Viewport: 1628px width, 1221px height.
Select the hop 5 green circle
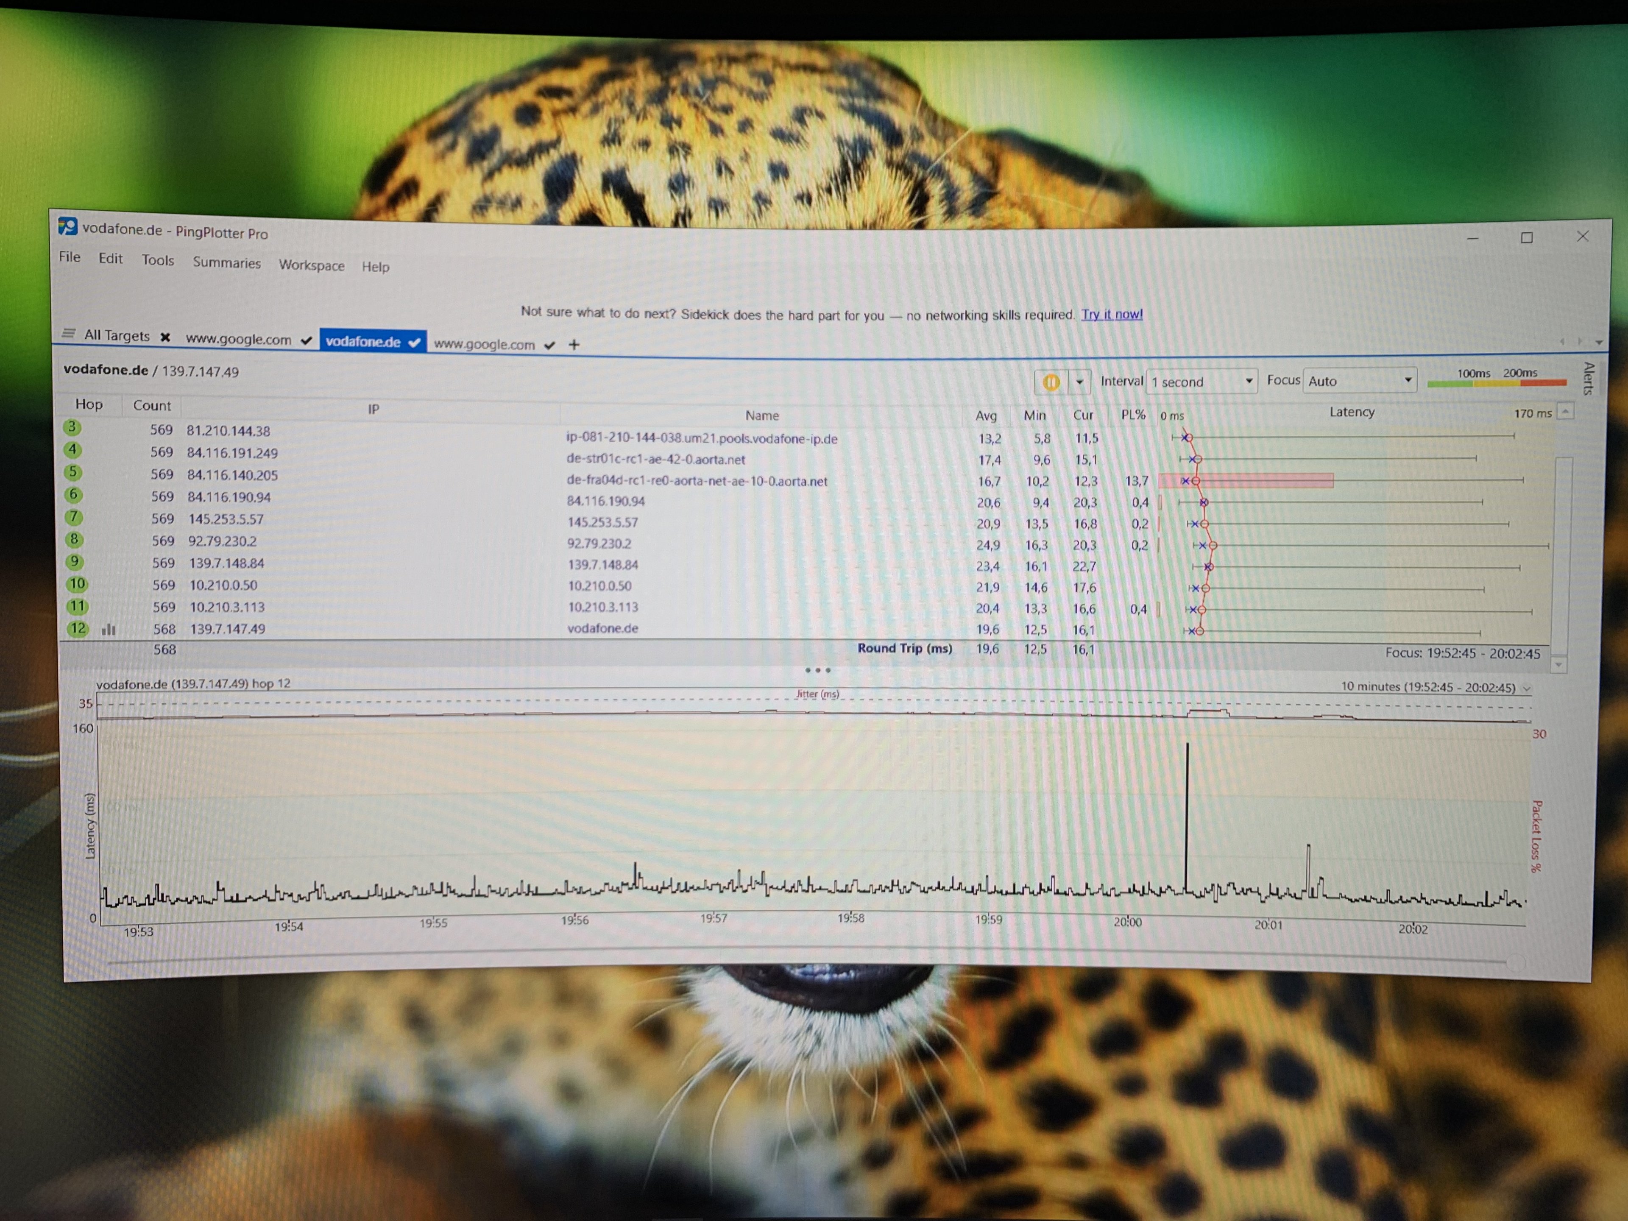click(73, 472)
